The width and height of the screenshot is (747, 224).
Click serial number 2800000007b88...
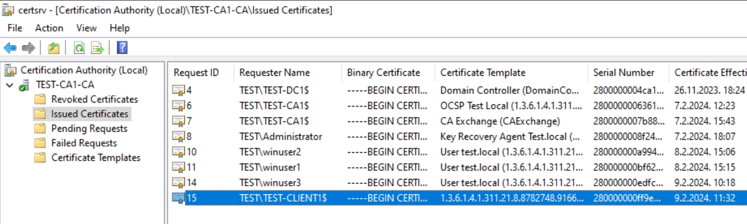click(628, 121)
